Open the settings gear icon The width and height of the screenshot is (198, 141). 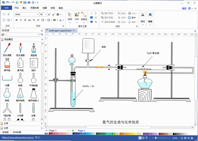[190, 8]
